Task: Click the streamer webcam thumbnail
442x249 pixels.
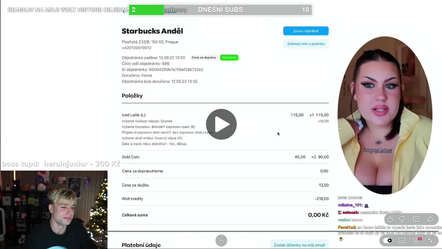Action: pyautogui.click(x=54, y=210)
